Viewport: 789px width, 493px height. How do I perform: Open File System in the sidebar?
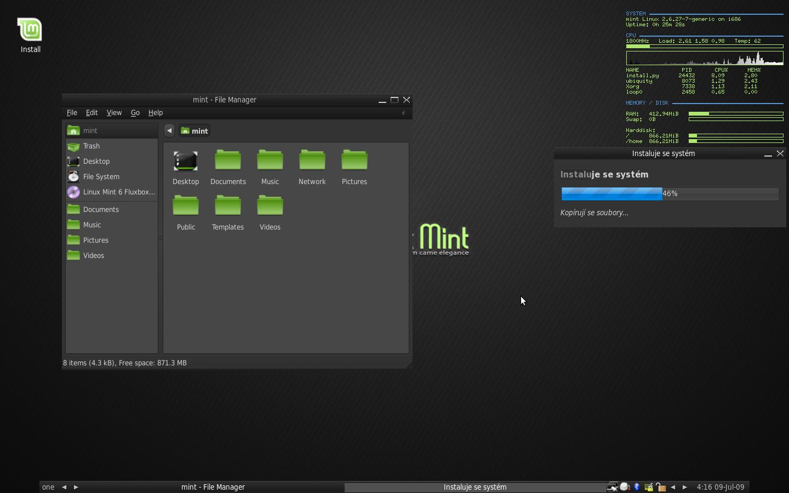112,176
